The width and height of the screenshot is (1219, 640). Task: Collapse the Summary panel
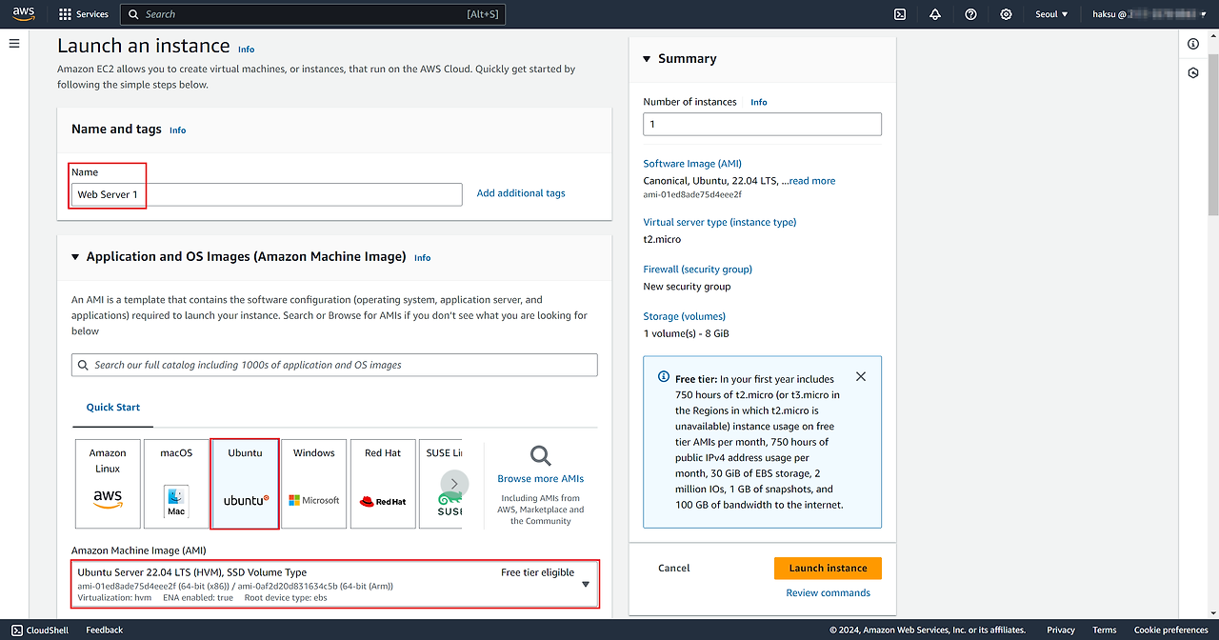coord(649,59)
